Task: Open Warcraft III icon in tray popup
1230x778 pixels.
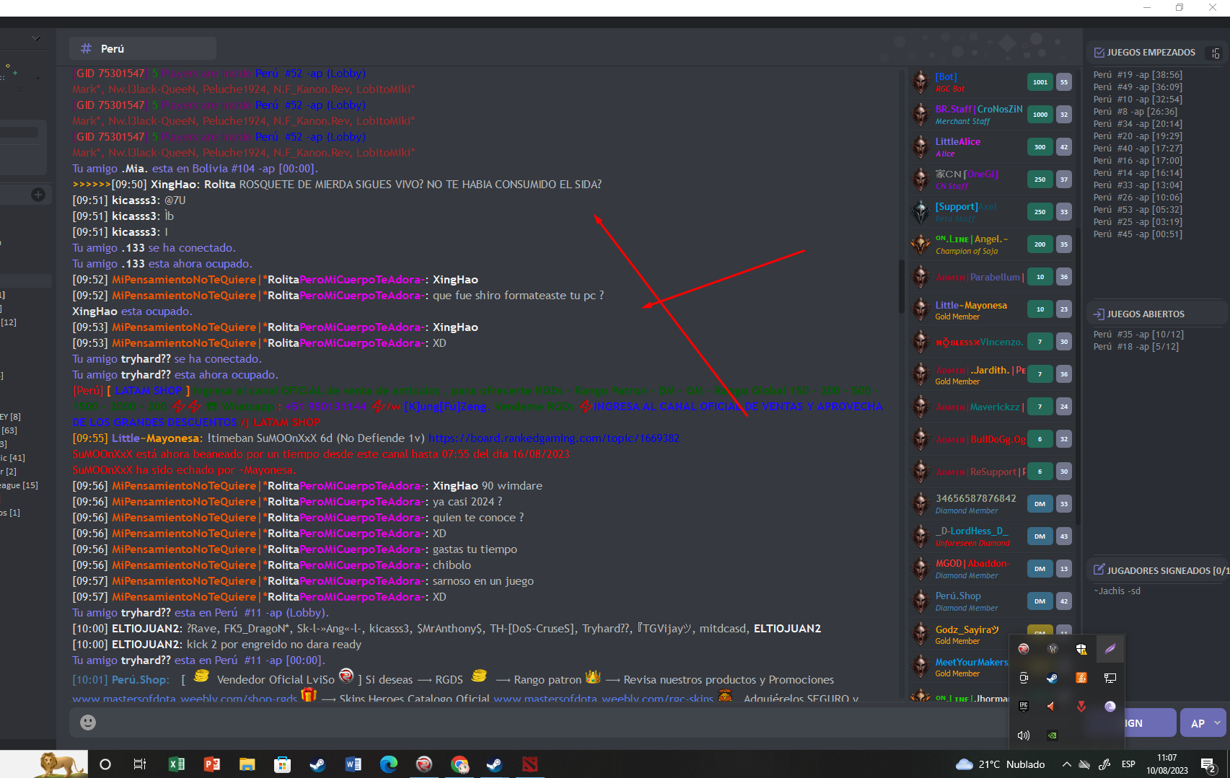Action: pos(1053,649)
